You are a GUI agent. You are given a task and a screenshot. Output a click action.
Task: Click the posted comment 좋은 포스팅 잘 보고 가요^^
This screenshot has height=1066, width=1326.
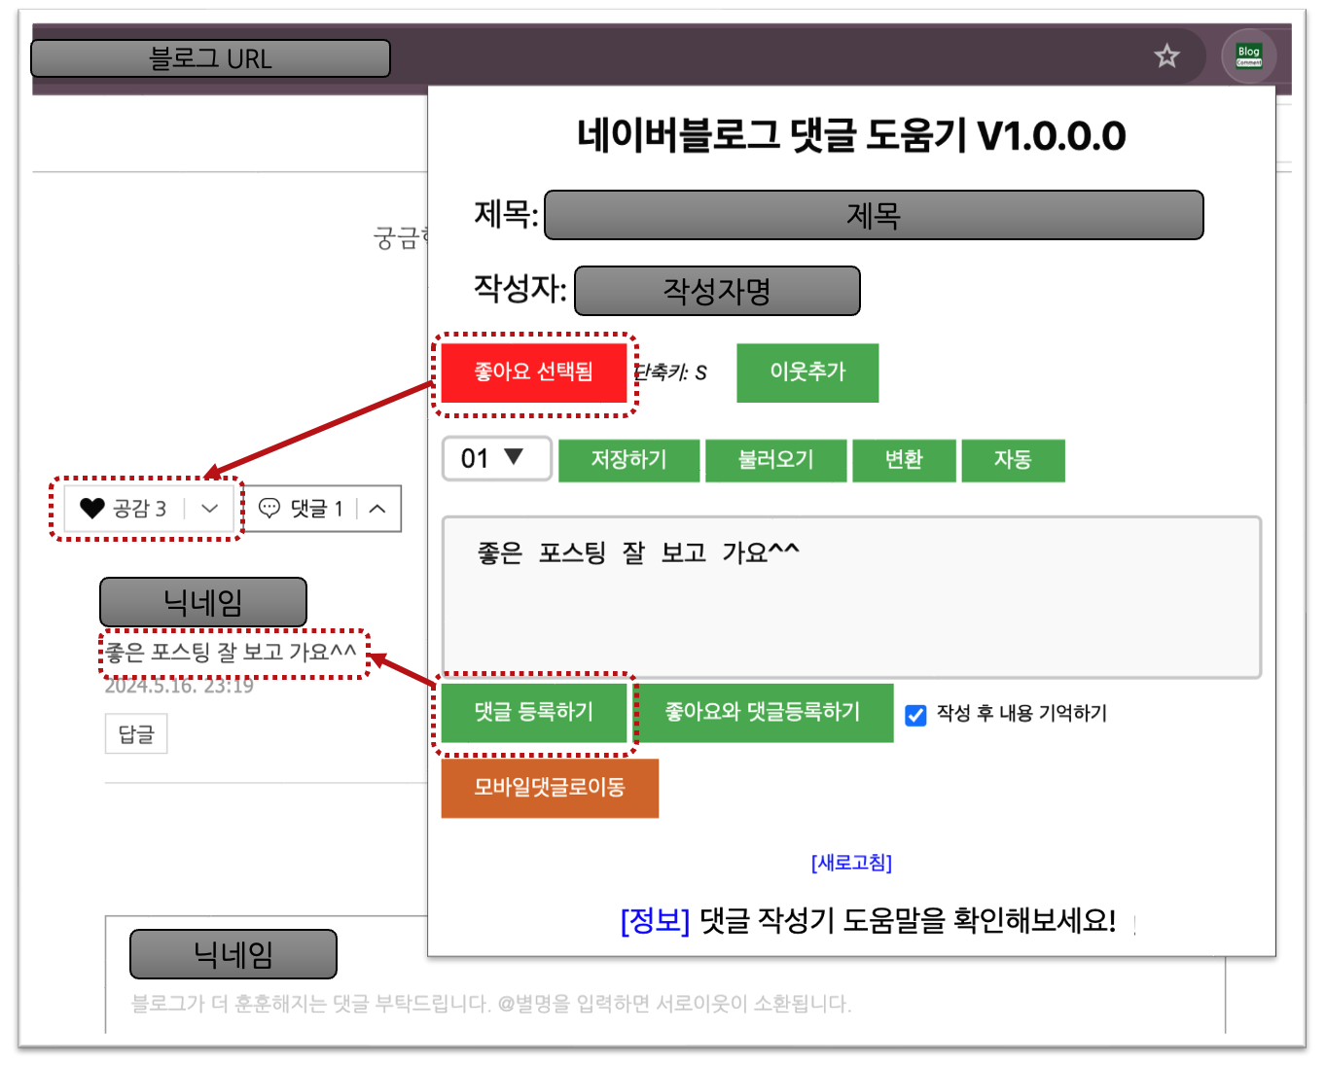[232, 652]
